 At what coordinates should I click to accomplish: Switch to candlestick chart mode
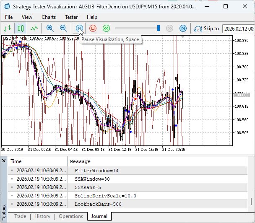tap(21, 28)
